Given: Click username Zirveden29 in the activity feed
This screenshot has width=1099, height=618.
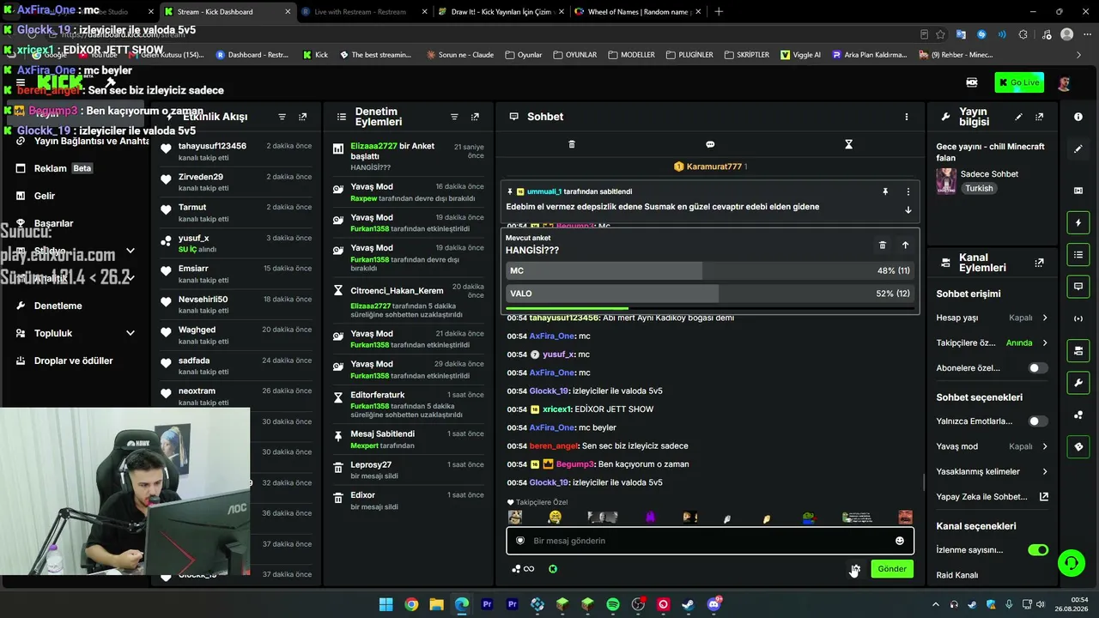Looking at the screenshot, I should coord(201,177).
